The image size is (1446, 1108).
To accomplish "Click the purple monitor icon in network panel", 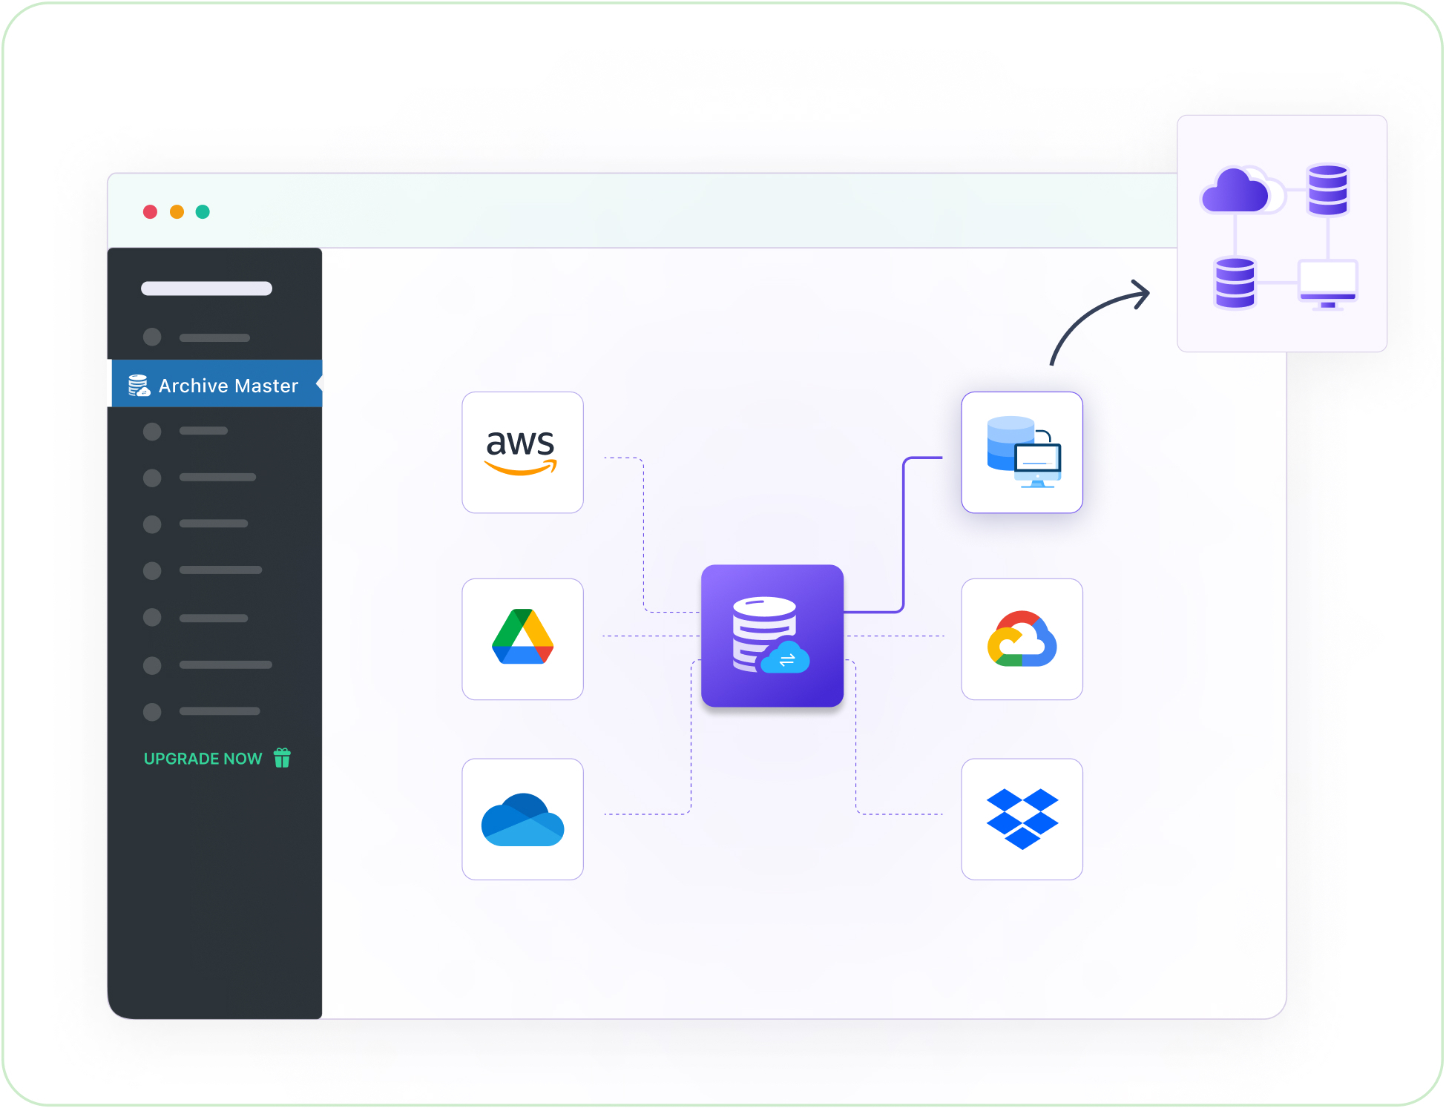I will pos(1328,284).
